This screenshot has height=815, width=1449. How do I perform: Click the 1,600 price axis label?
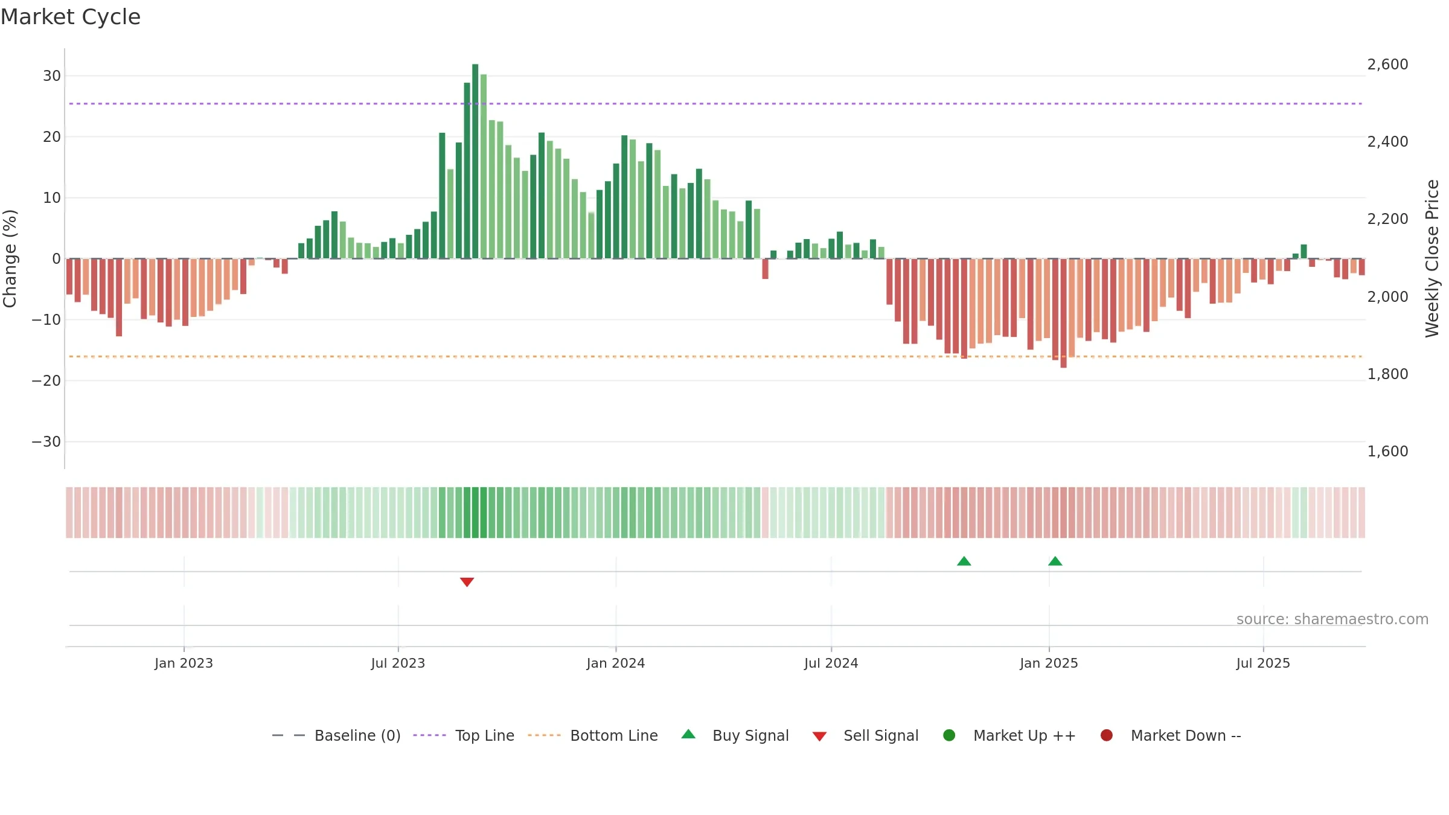click(1387, 451)
